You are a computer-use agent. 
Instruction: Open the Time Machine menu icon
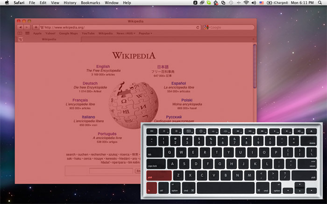click(231, 3)
